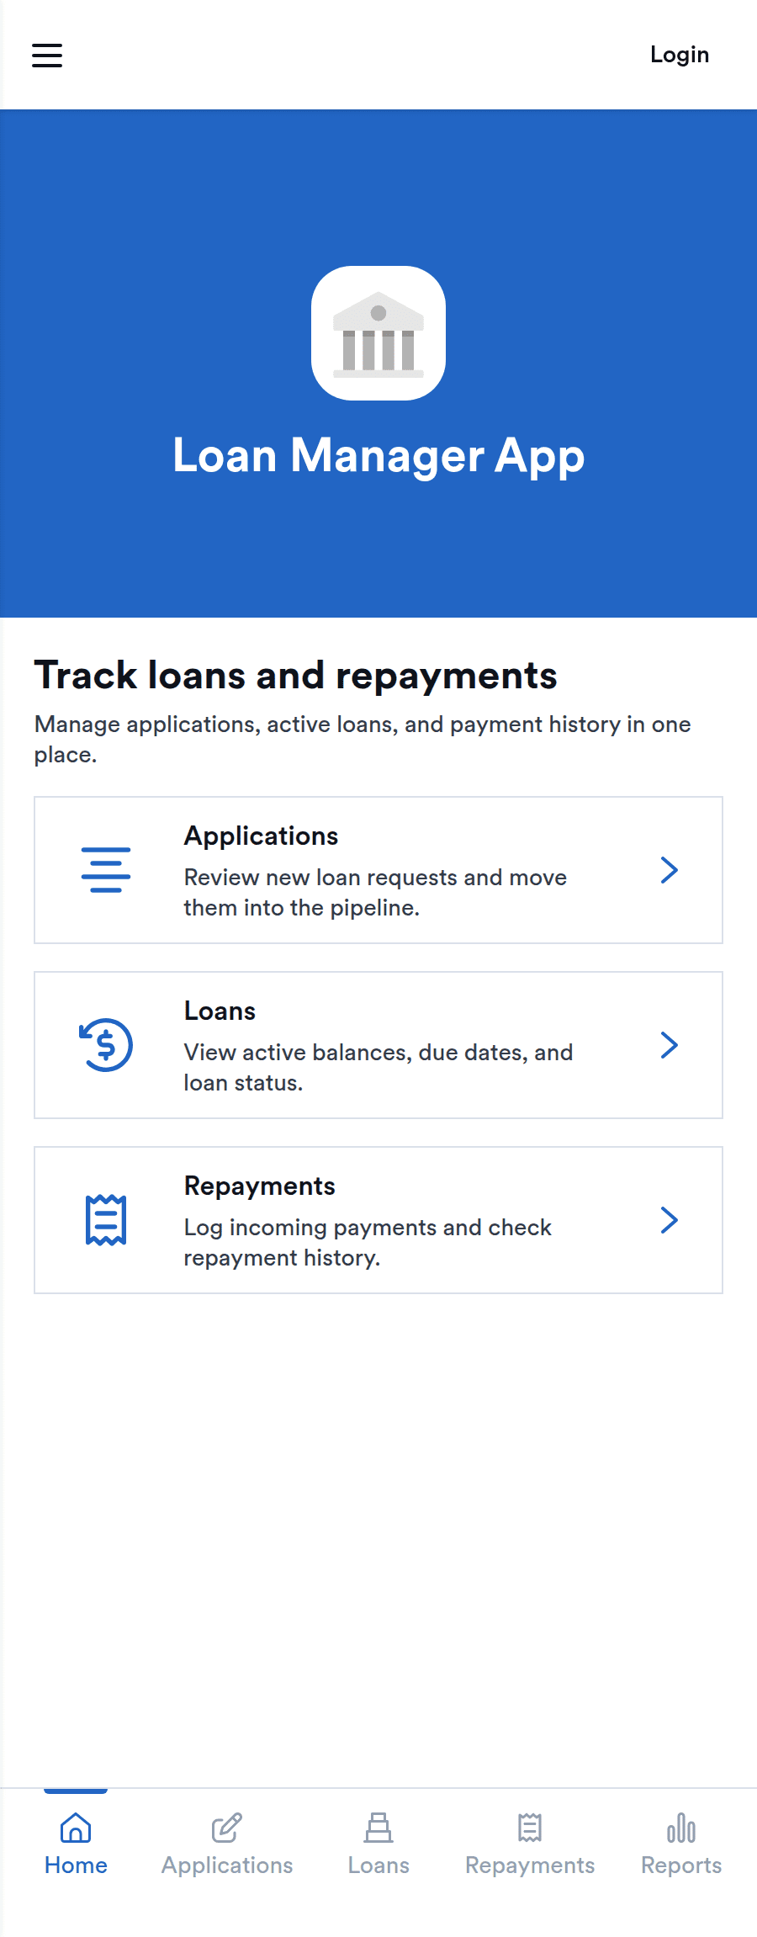Open the Applications card chevron
The height and width of the screenshot is (1937, 757).
pos(670,870)
